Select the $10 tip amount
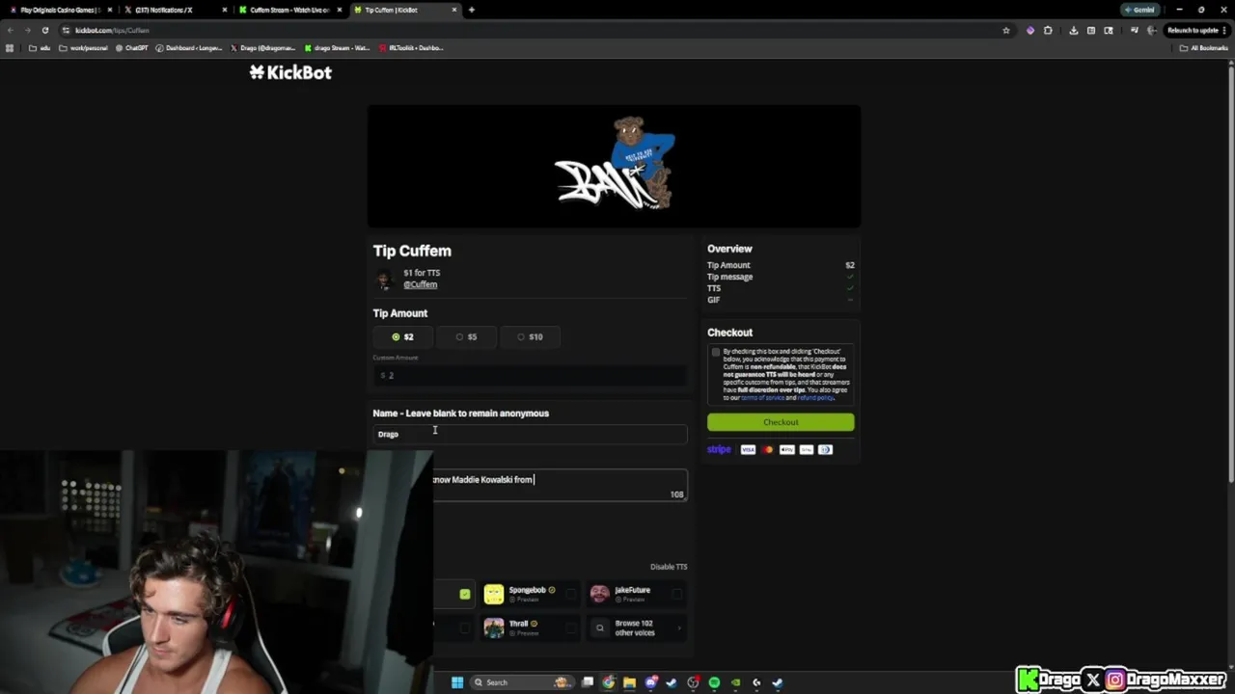1235x694 pixels. pos(530,336)
